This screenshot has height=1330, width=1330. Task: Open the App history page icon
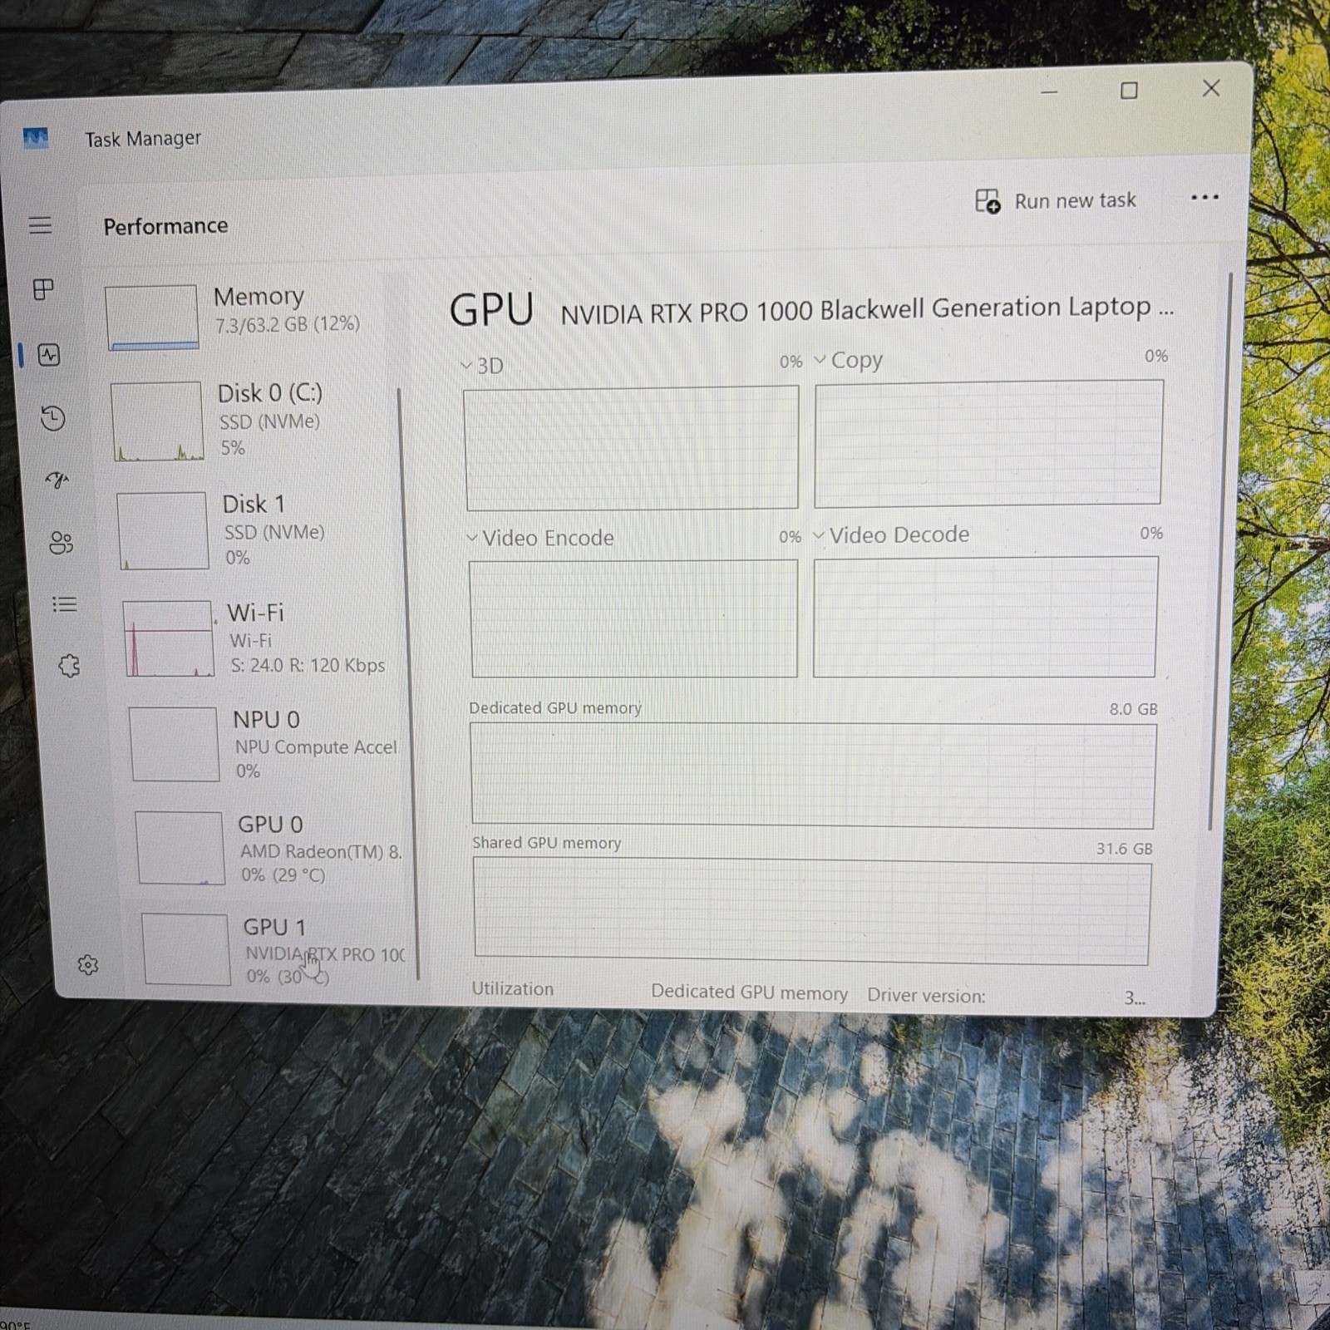click(52, 418)
